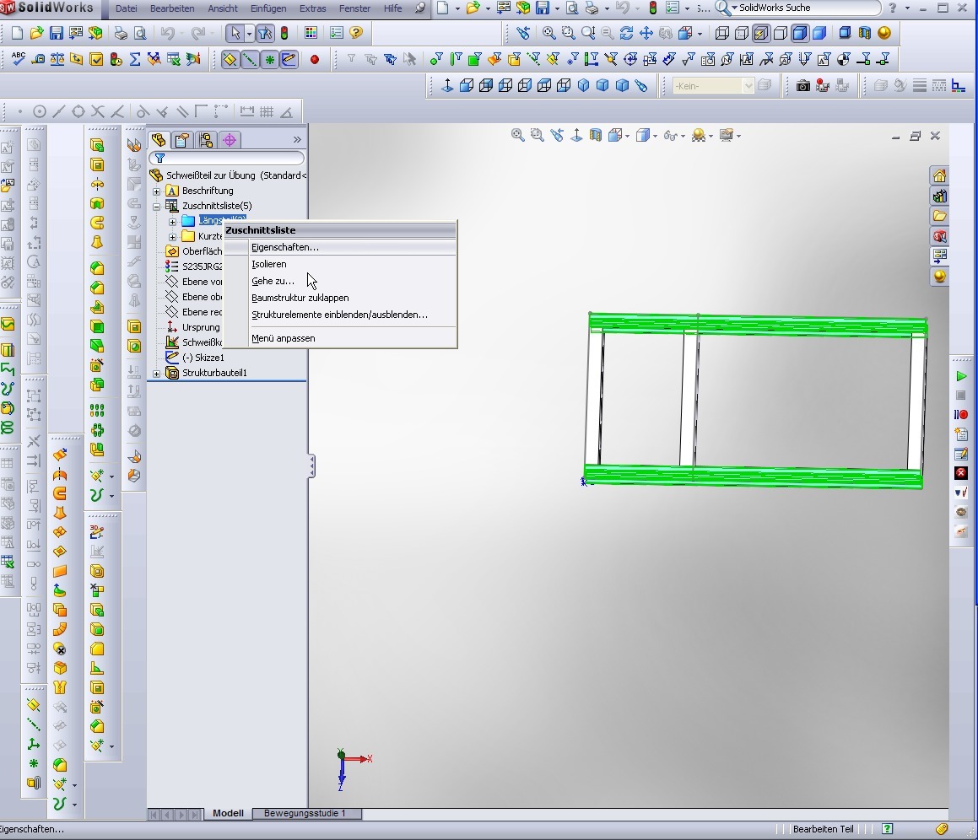Click the traffic light rebuild icon

[284, 33]
